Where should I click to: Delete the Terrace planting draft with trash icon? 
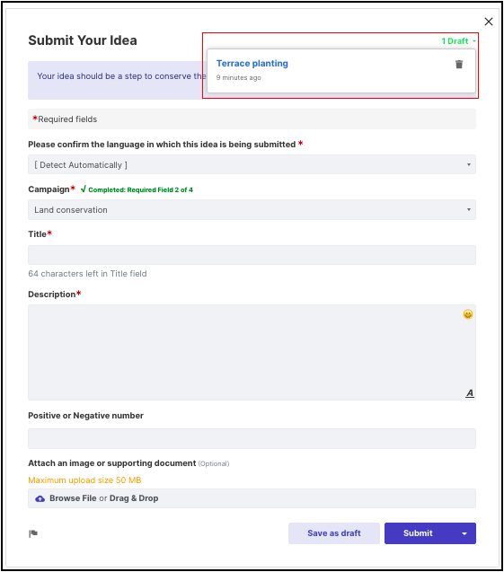(459, 65)
